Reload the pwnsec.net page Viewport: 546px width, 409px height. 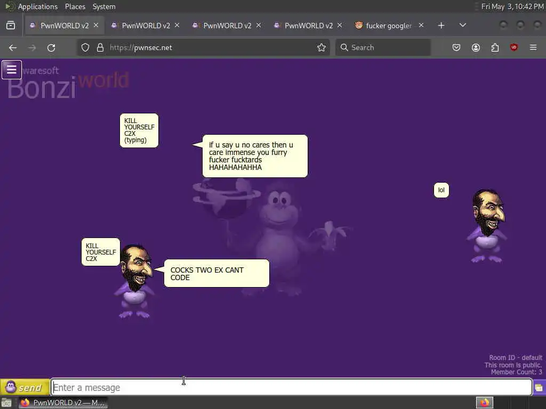point(51,47)
